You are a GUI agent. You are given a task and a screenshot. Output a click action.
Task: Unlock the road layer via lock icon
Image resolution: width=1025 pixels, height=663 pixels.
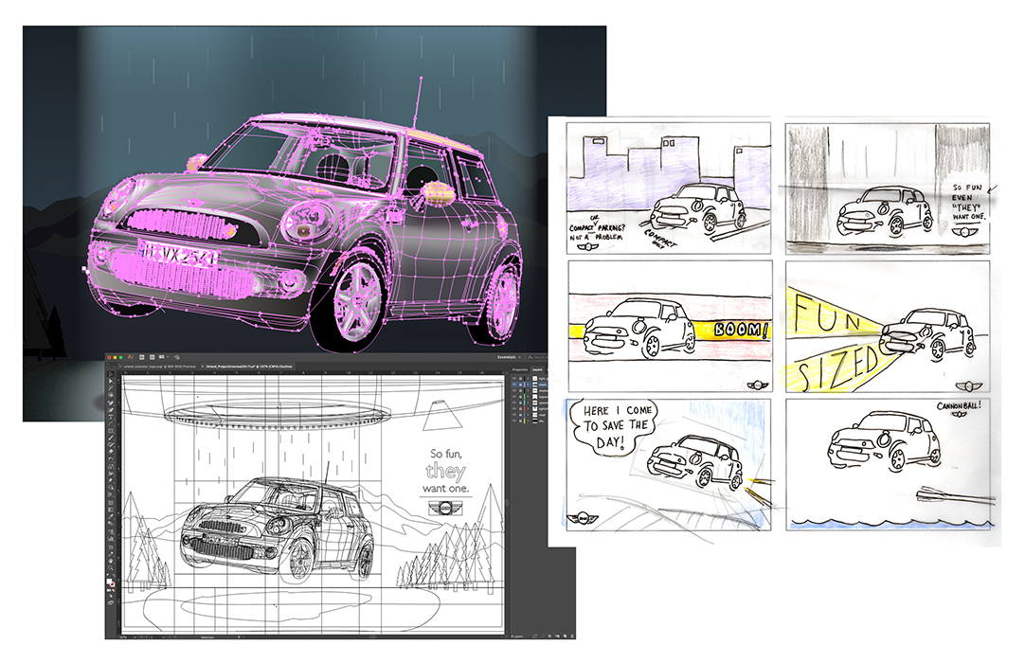pos(520,415)
